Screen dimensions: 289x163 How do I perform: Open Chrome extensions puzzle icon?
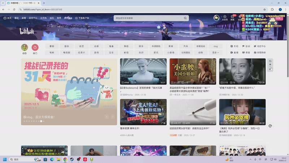(x=272, y=9)
